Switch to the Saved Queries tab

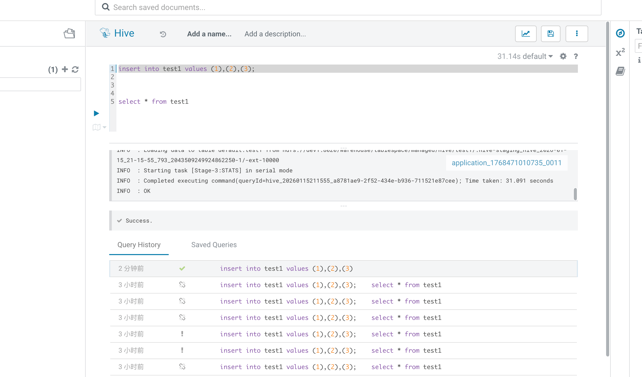point(214,245)
